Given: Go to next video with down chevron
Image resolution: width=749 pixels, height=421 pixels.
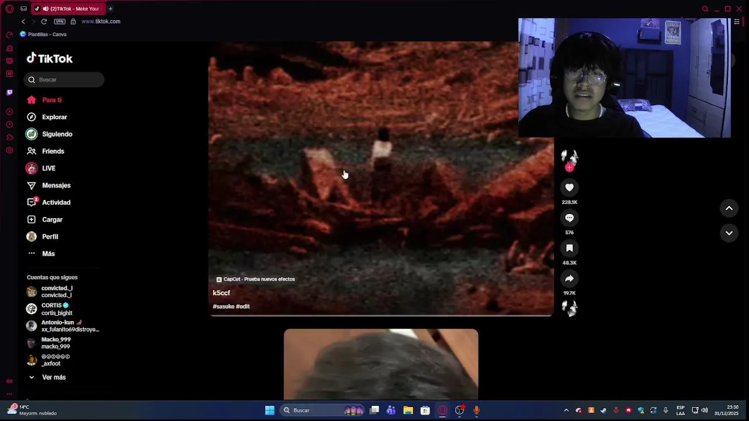Looking at the screenshot, I should click(729, 233).
